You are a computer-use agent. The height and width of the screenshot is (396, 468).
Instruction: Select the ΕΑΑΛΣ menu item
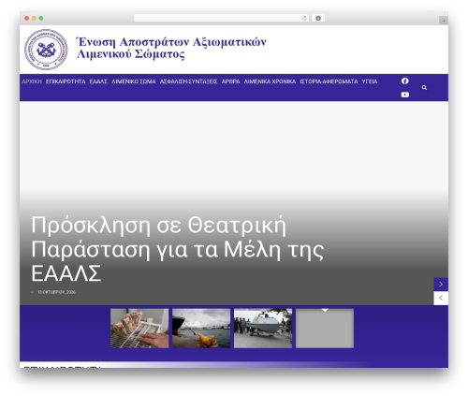click(98, 81)
